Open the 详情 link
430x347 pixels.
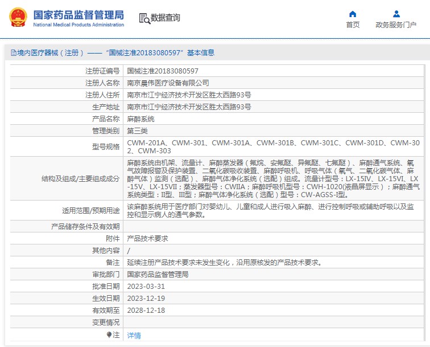click(x=134, y=335)
